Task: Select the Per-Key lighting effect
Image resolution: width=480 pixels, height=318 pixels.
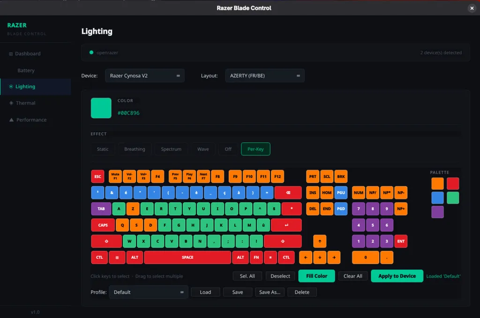Action: pyautogui.click(x=255, y=149)
